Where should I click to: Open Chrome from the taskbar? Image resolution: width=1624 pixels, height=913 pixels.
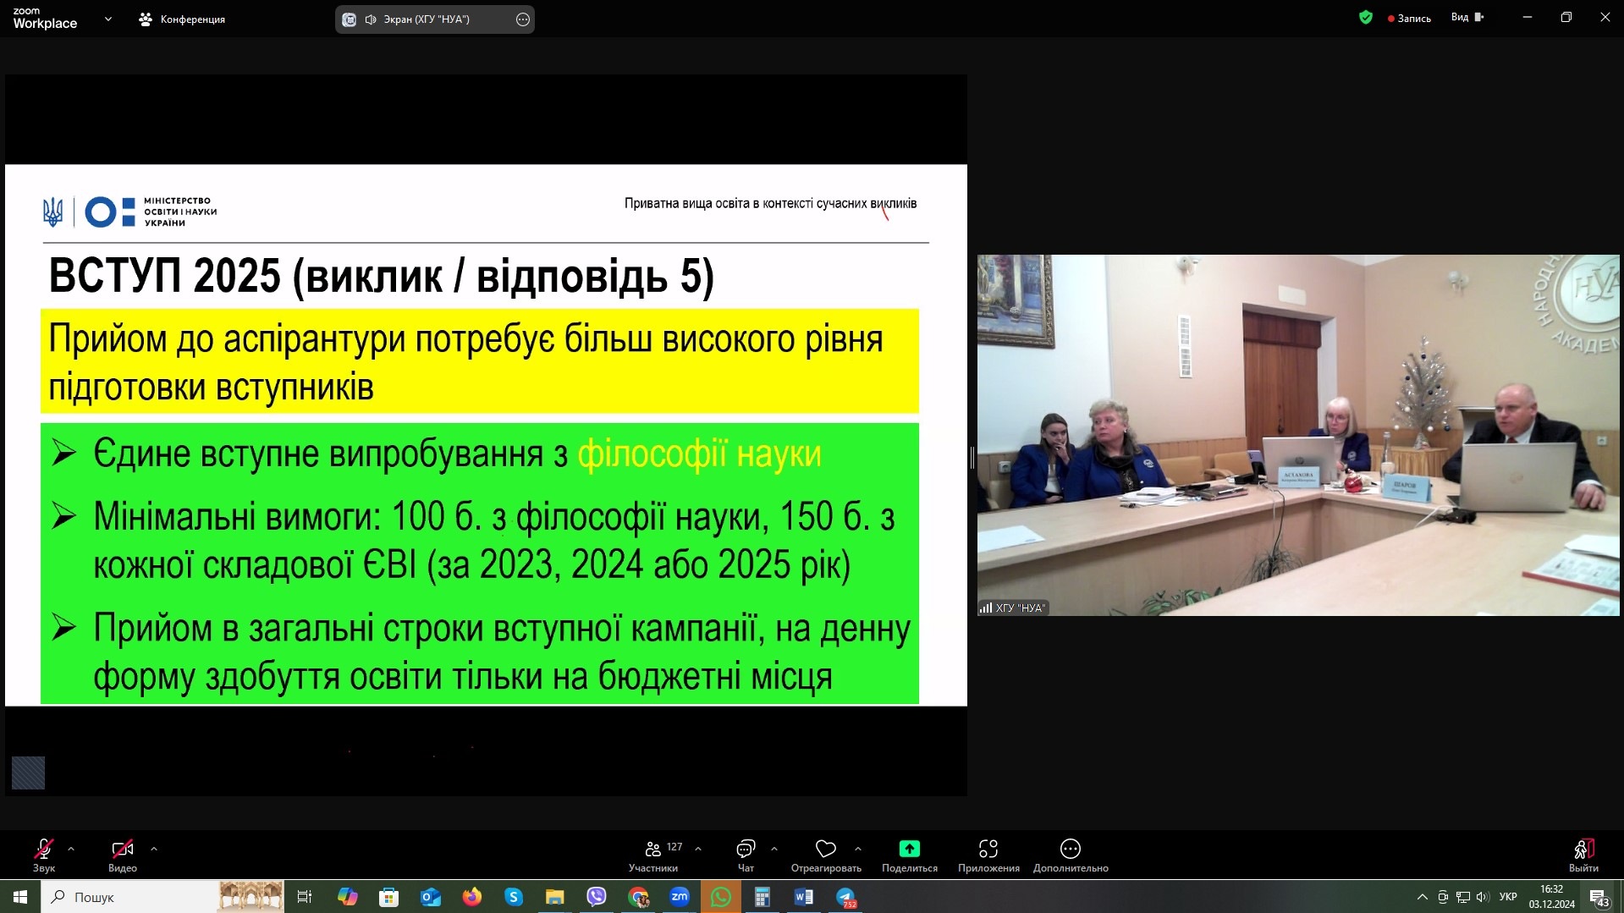coord(638,897)
